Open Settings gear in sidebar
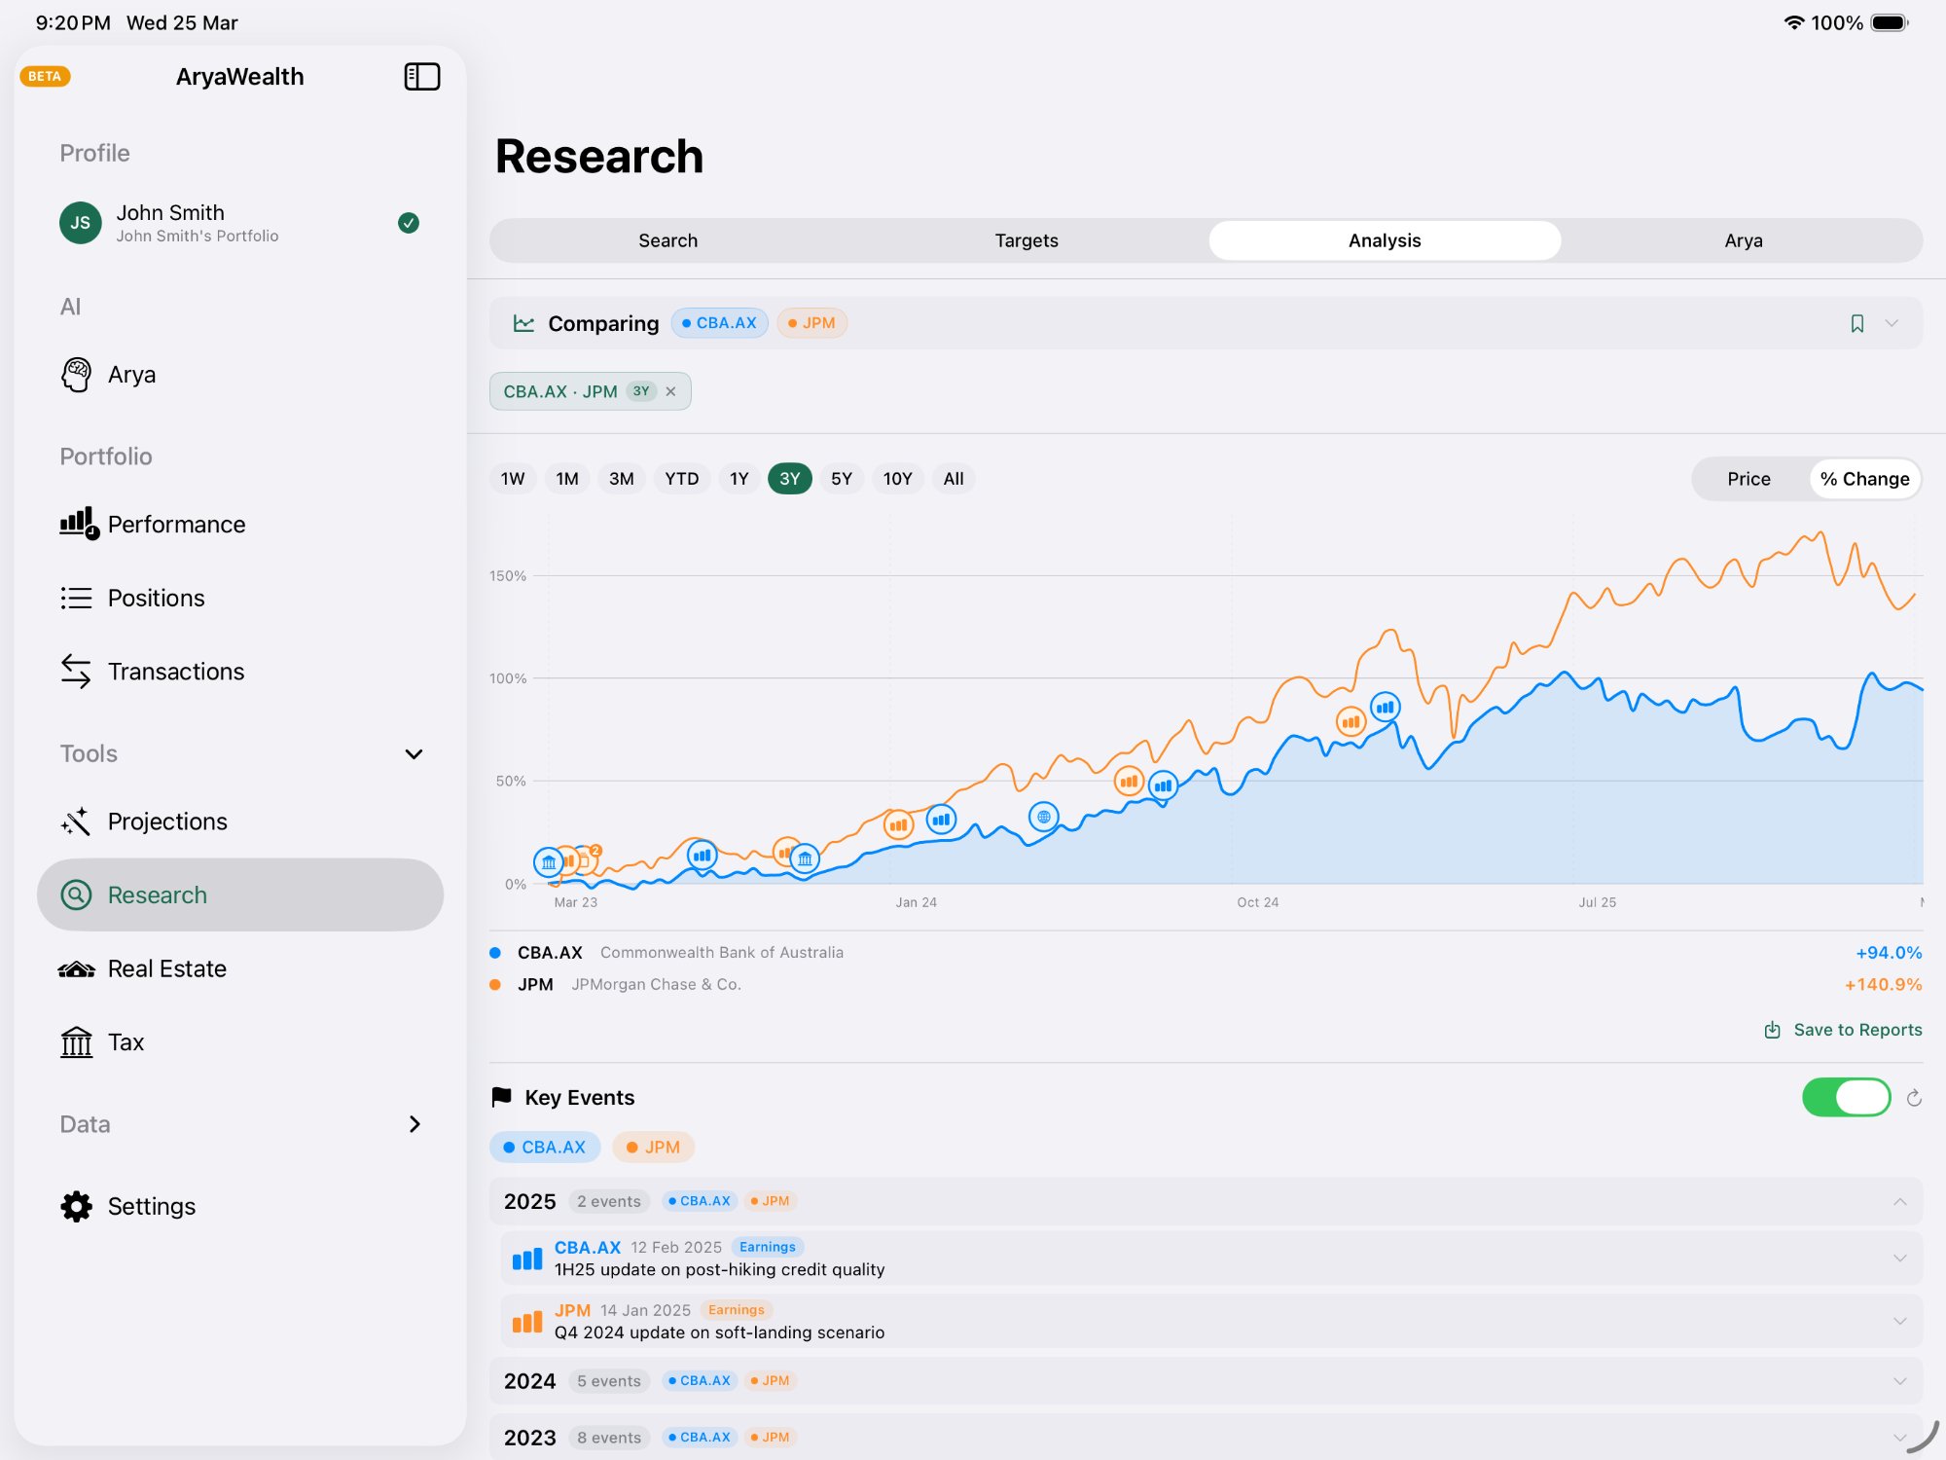Screen dimensions: 1946x1460 76,1206
